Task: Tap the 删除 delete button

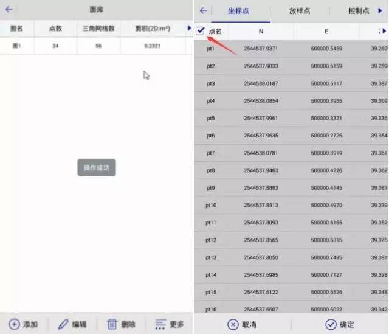Action: coord(121,324)
